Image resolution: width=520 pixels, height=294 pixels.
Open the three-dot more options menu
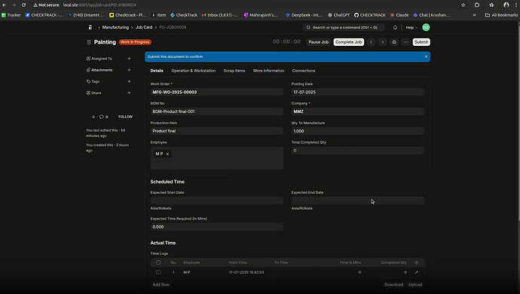point(405,42)
